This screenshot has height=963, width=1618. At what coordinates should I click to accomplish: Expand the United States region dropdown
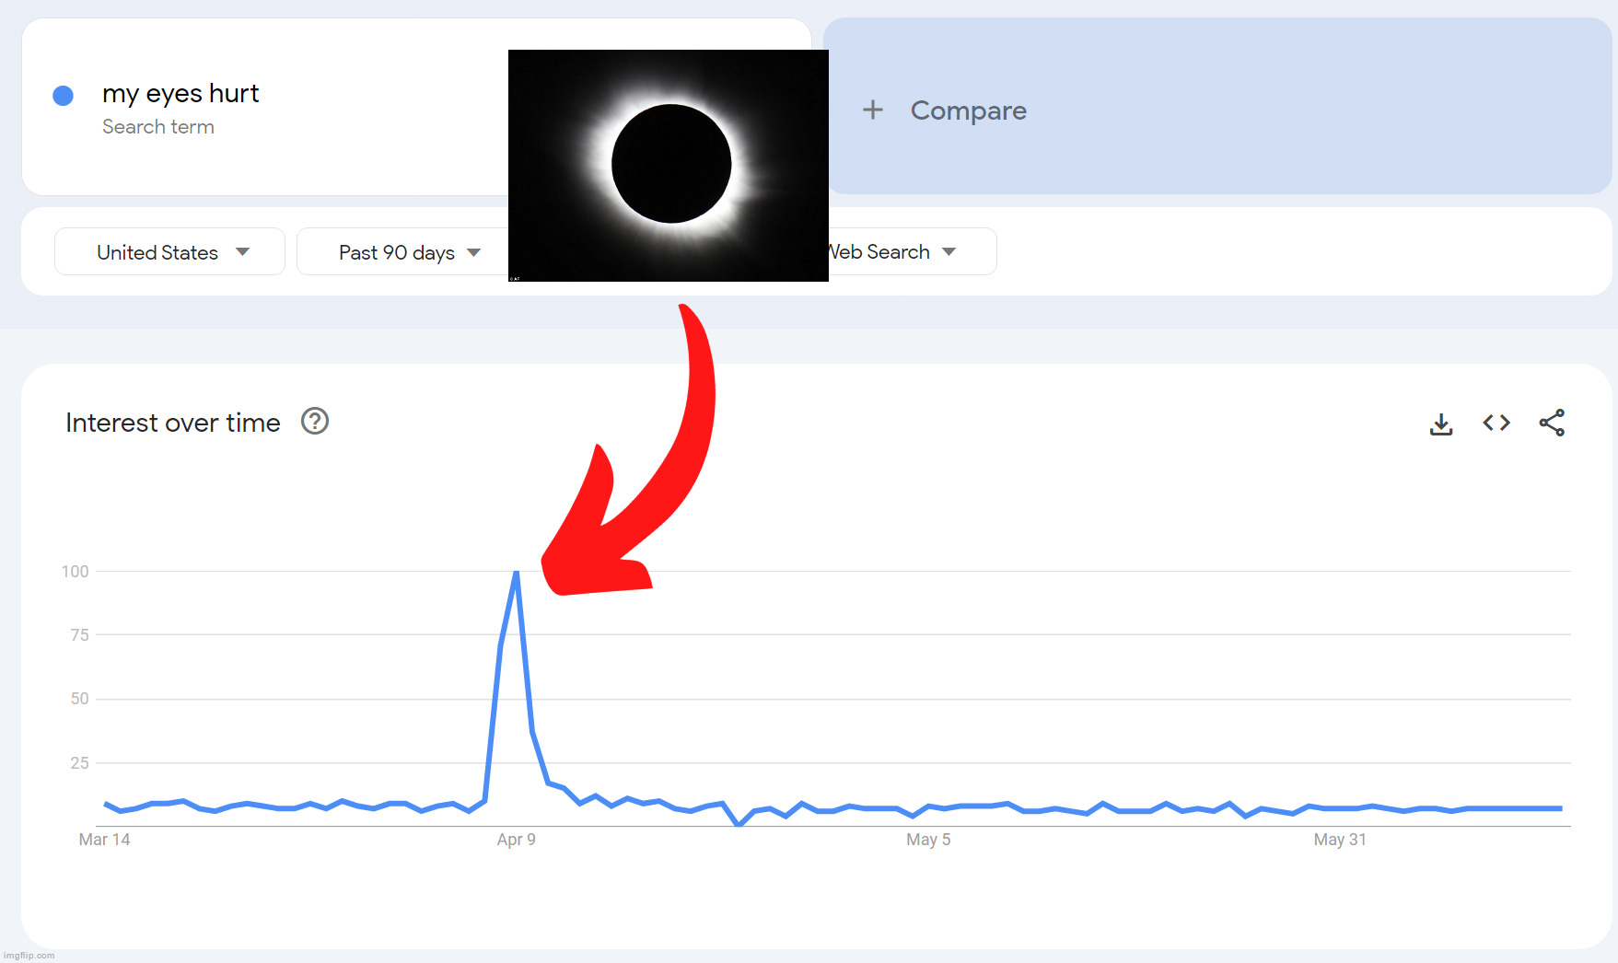click(x=170, y=252)
